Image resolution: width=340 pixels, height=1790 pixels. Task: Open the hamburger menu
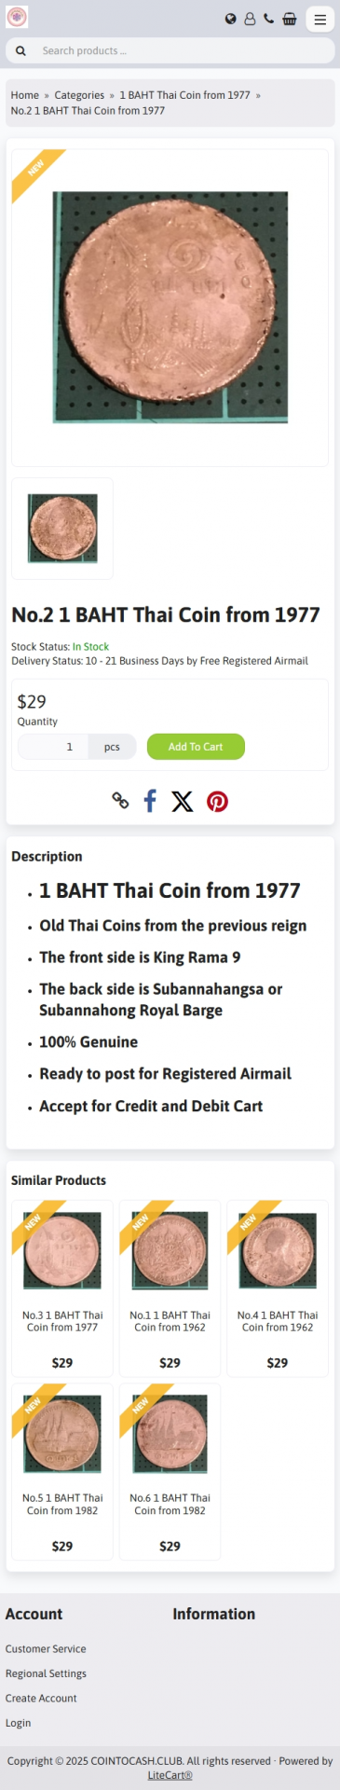pyautogui.click(x=320, y=19)
